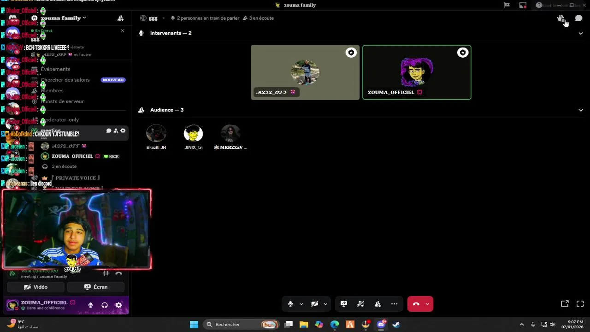590x332 pixels.
Task: Collapse the Audience section
Action: tap(581, 110)
